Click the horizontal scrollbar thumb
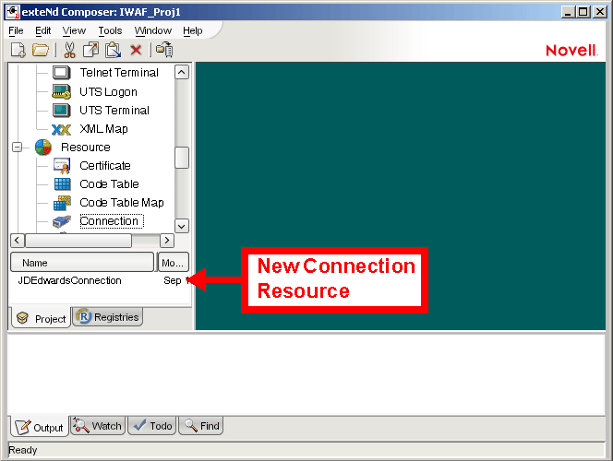This screenshot has width=613, height=461. coord(78,241)
